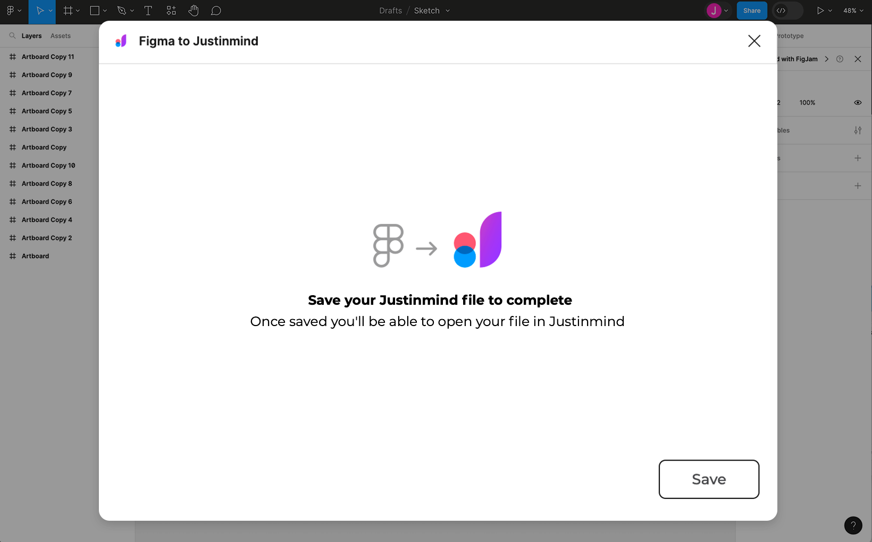872x542 pixels.
Task: Open the help question mark button
Action: (853, 526)
